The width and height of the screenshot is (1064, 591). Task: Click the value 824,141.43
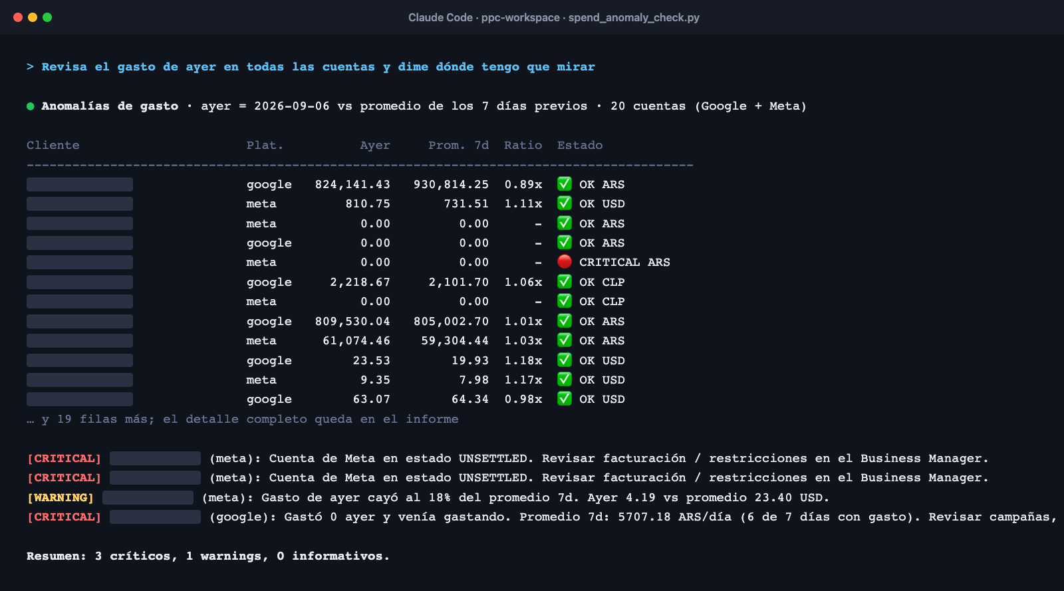click(x=352, y=184)
